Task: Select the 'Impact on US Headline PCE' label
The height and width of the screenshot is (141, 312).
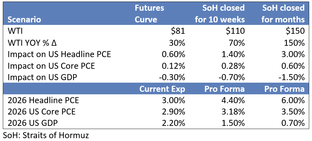Action: 59,54
